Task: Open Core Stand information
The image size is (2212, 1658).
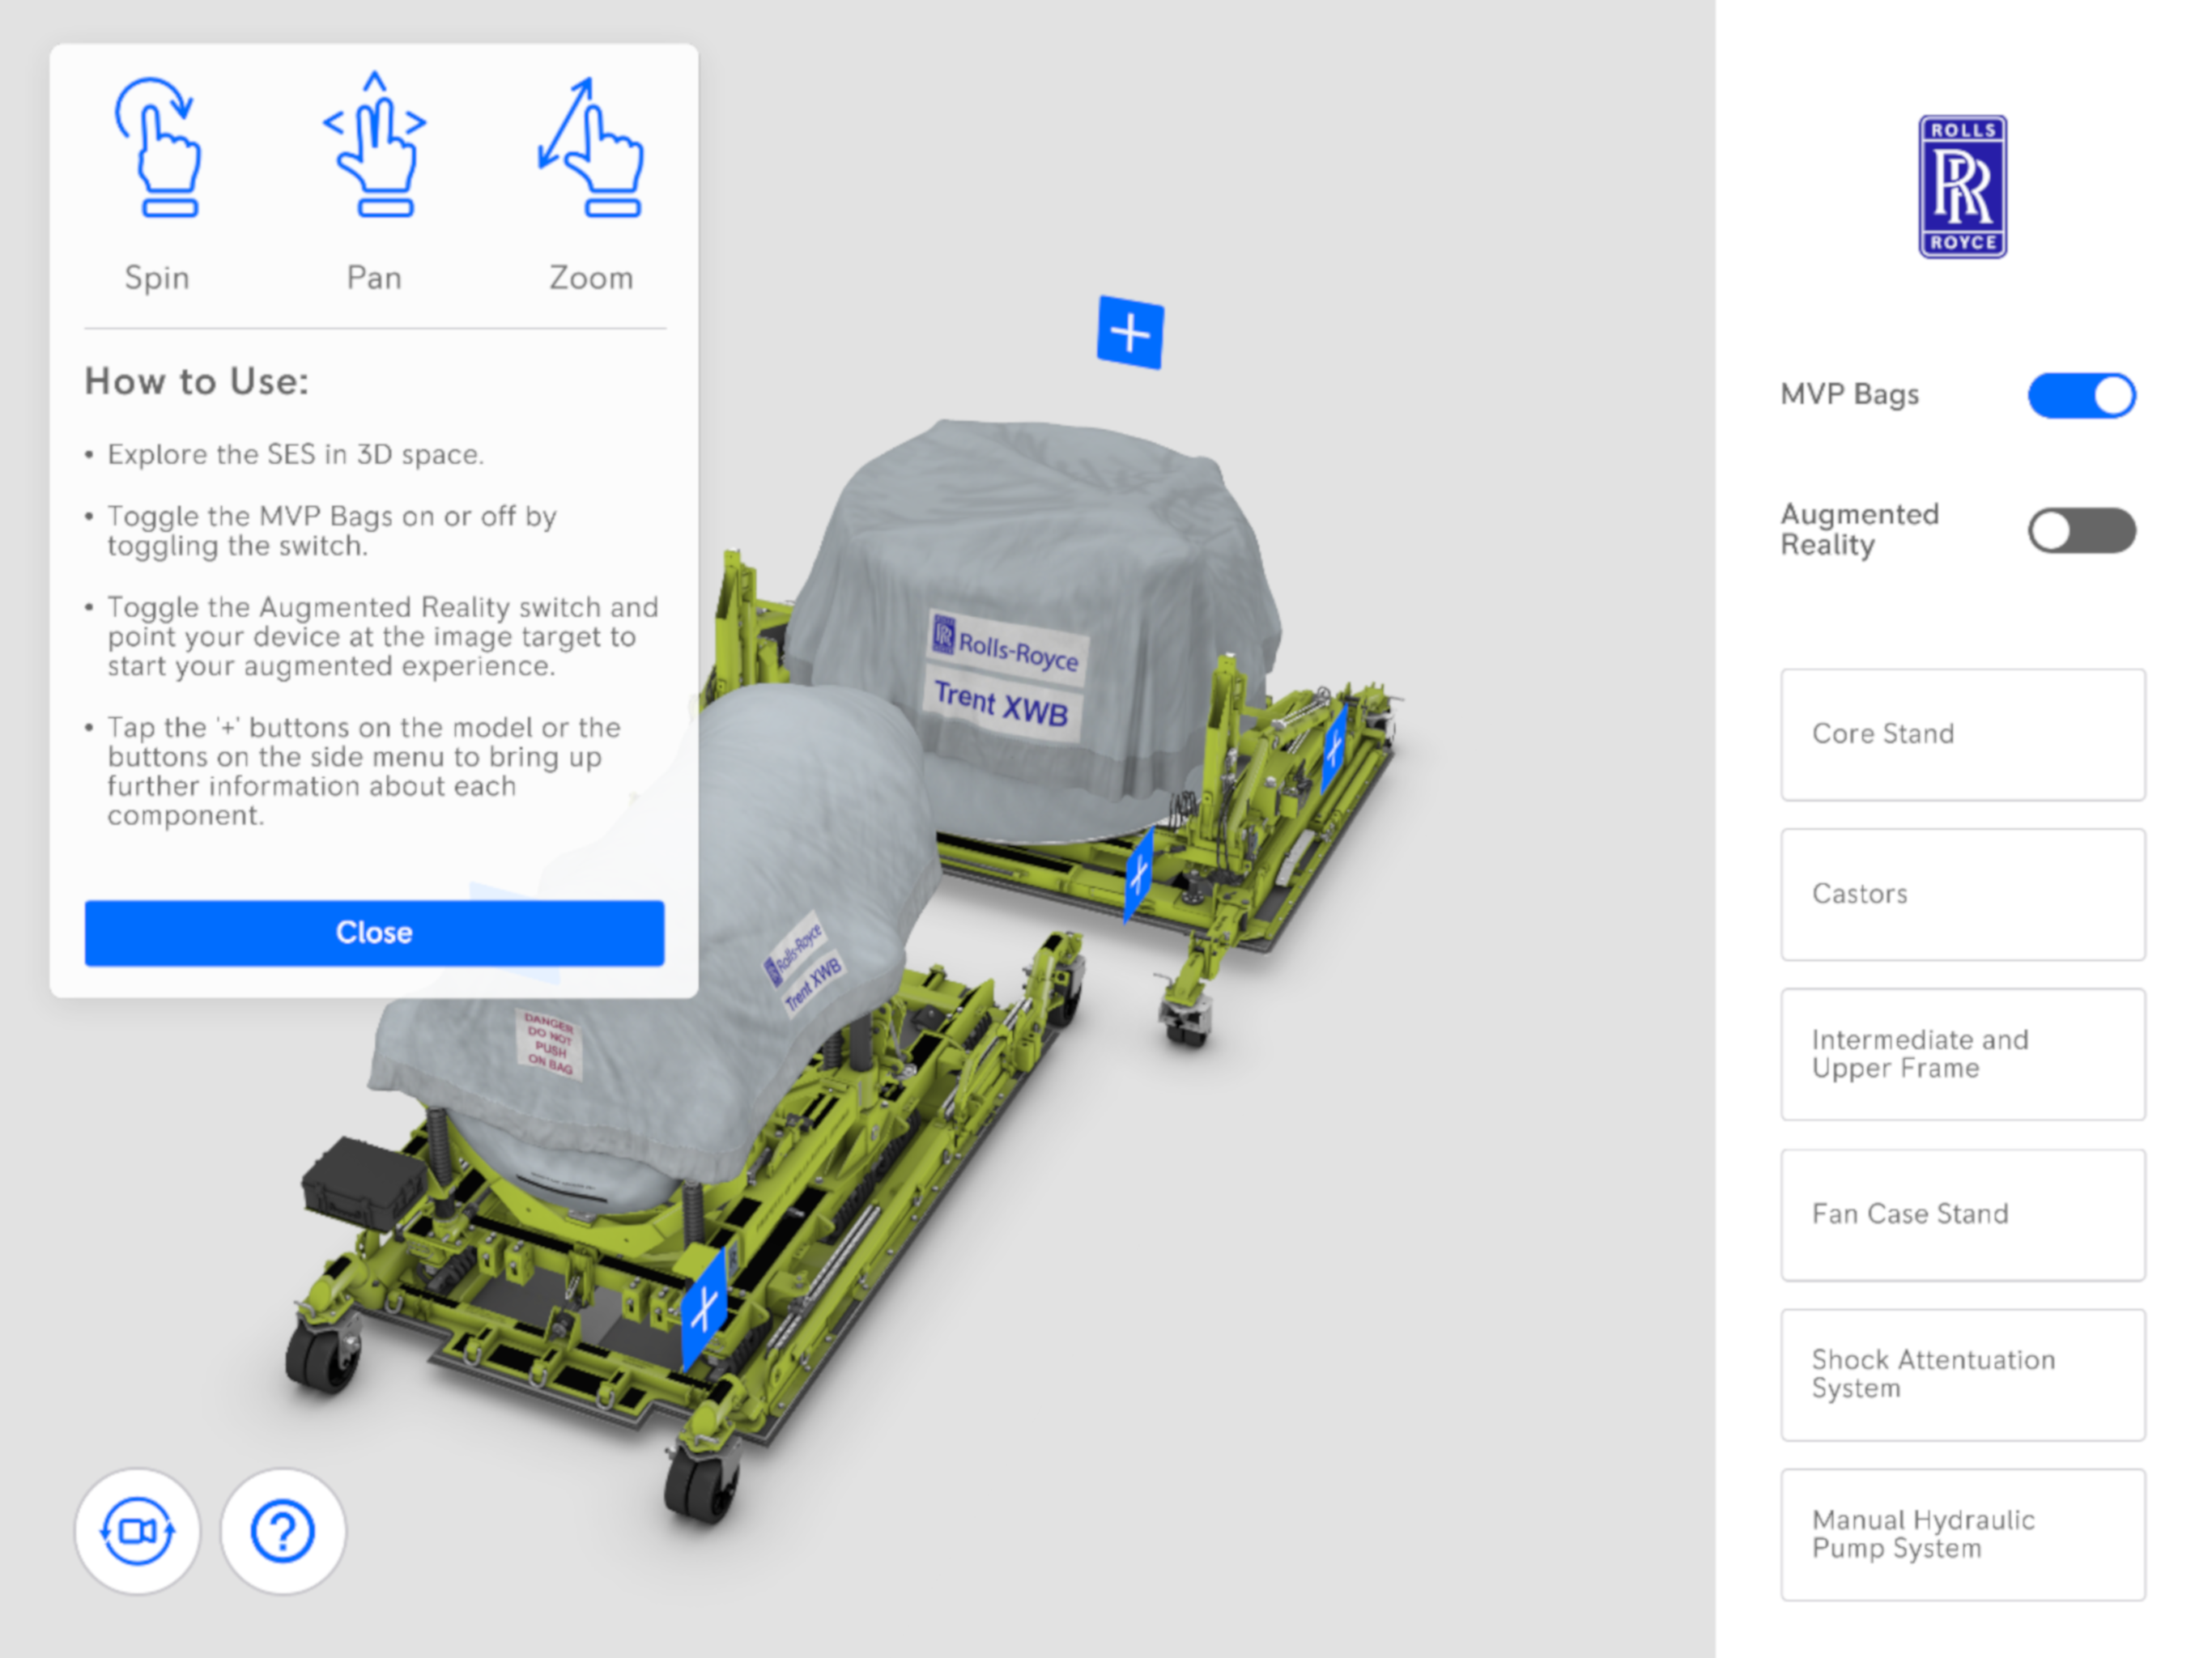Action: [1962, 734]
